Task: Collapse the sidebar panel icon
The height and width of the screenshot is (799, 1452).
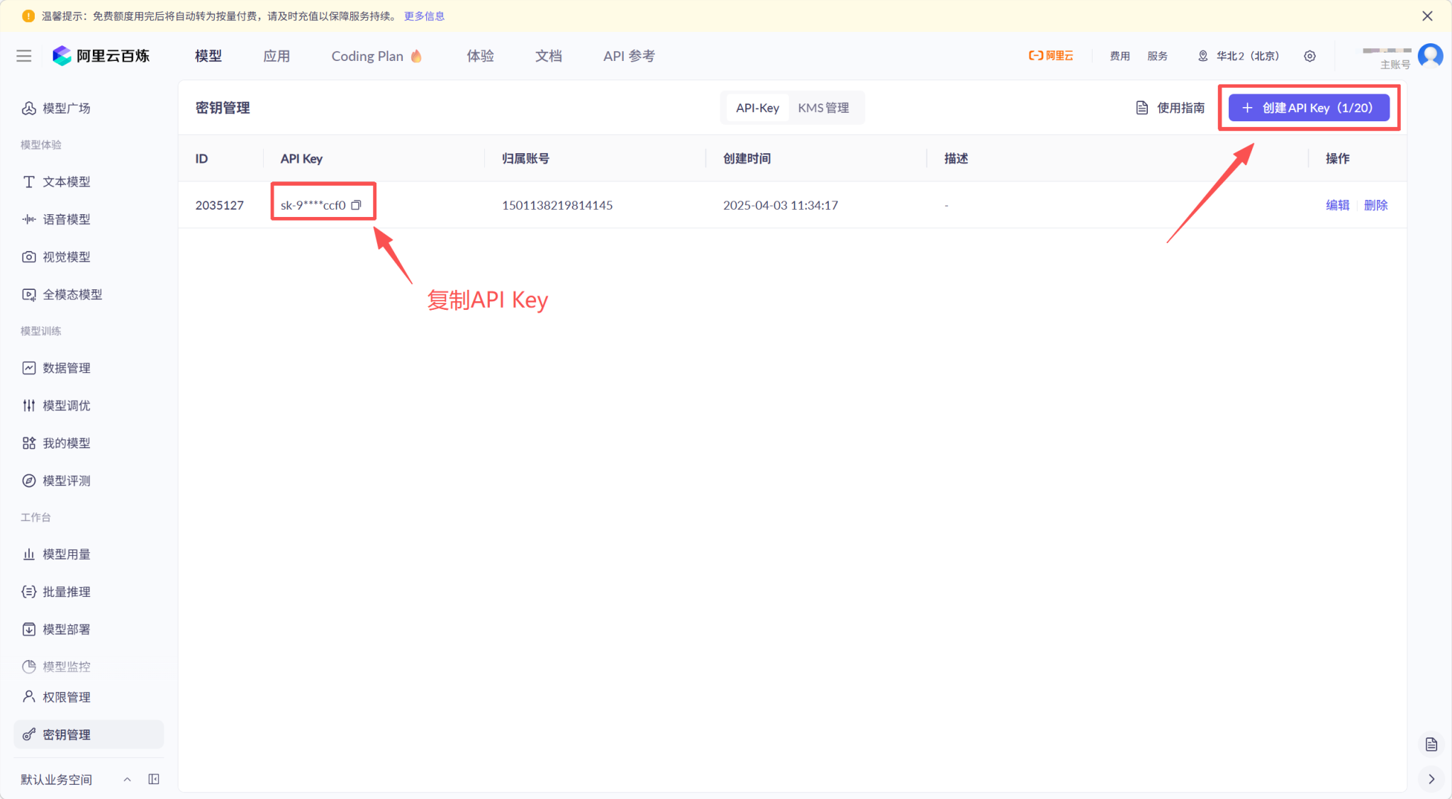Action: coord(154,779)
